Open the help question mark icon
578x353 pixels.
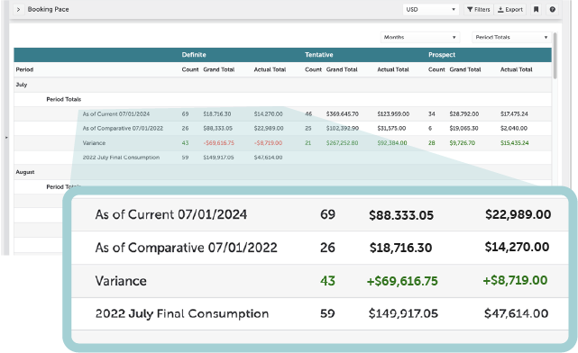(552, 10)
